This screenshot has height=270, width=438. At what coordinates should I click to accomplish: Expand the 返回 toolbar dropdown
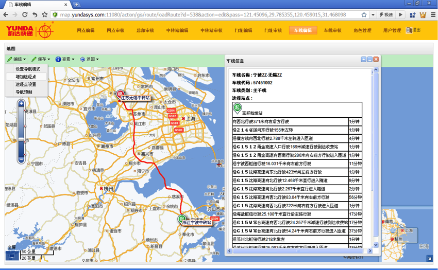89,59
